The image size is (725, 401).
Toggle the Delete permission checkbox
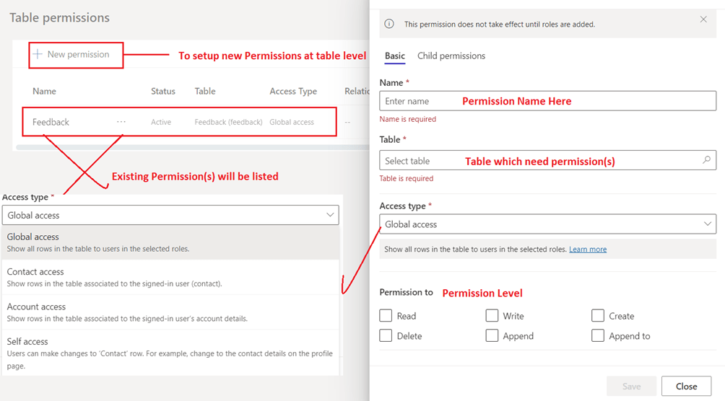pyautogui.click(x=386, y=335)
